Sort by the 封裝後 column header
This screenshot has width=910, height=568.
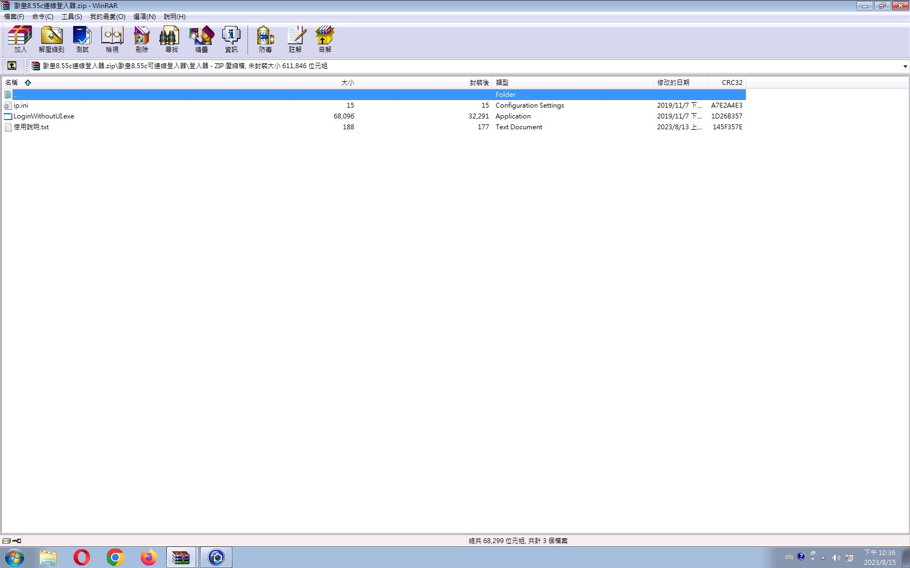click(425, 83)
